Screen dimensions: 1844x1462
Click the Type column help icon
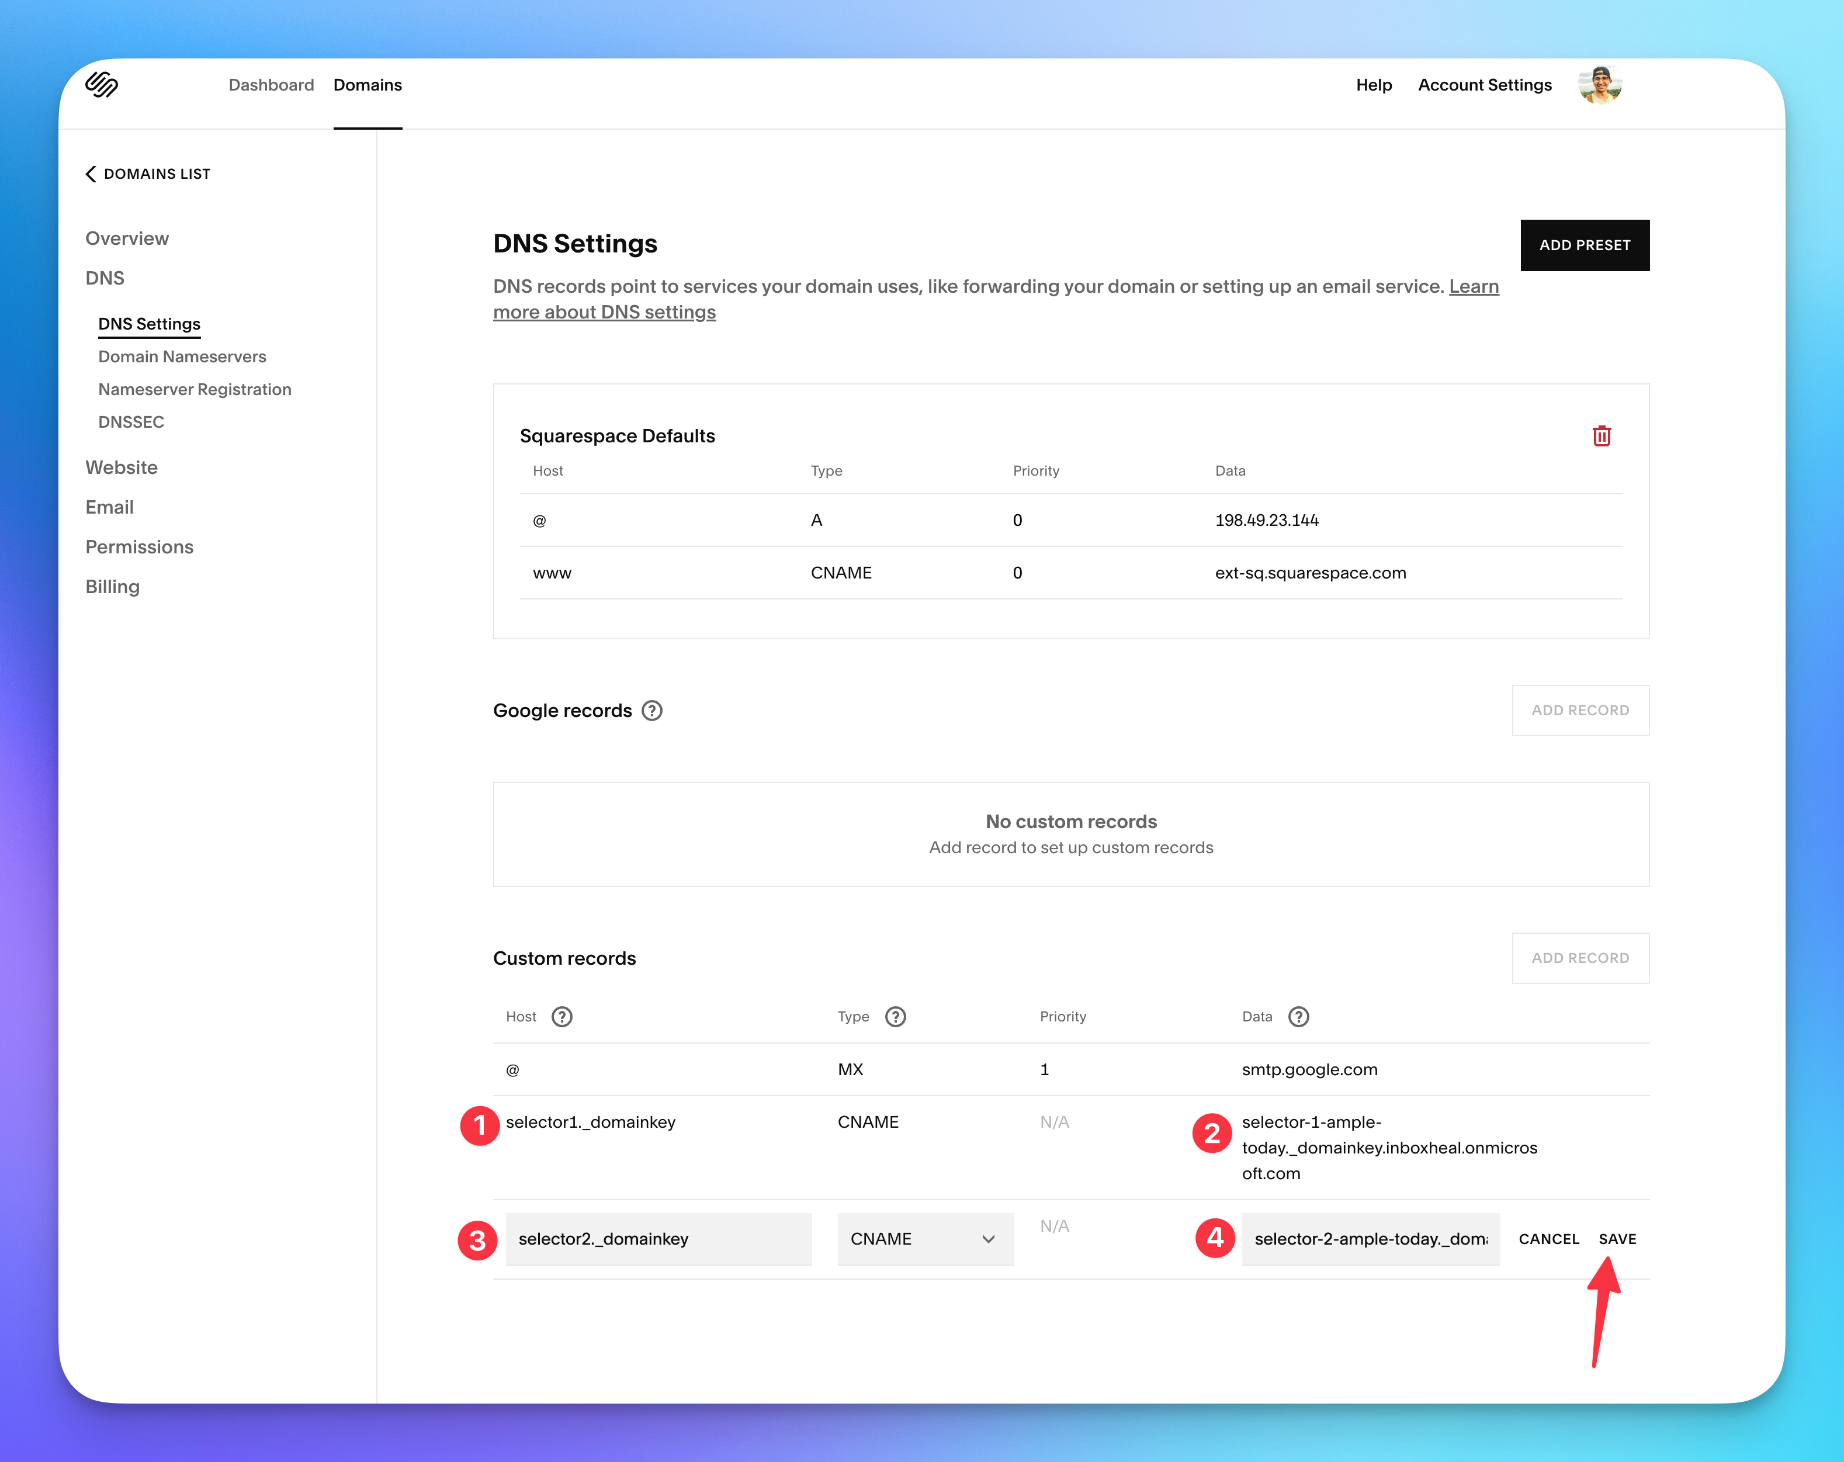pos(896,1016)
